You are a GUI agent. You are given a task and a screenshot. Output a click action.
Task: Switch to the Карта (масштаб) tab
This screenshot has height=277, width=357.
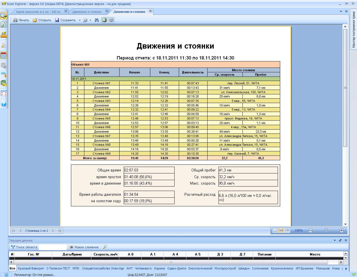point(38,12)
